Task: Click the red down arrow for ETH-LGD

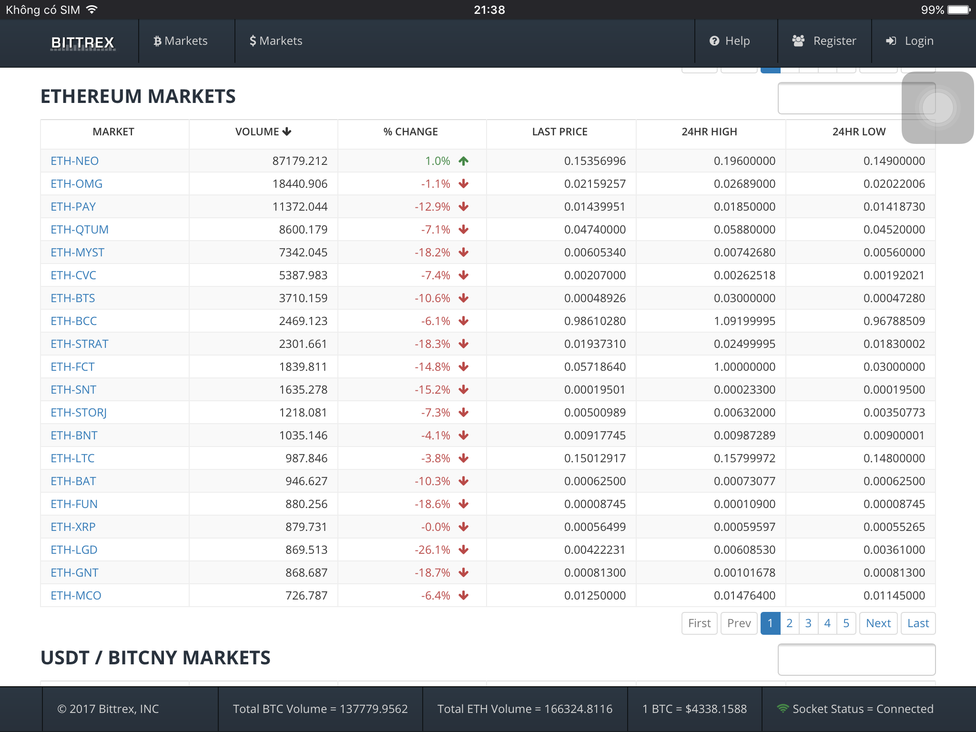Action: click(x=464, y=550)
